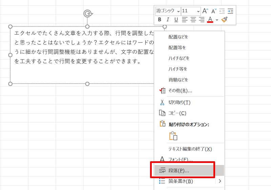
Task: Toggle bold formatting in mini toolbar
Action: click(x=160, y=20)
